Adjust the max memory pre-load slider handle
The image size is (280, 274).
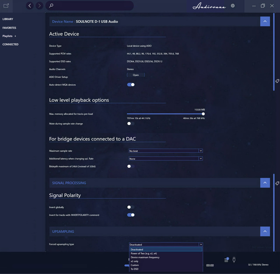tap(203, 114)
